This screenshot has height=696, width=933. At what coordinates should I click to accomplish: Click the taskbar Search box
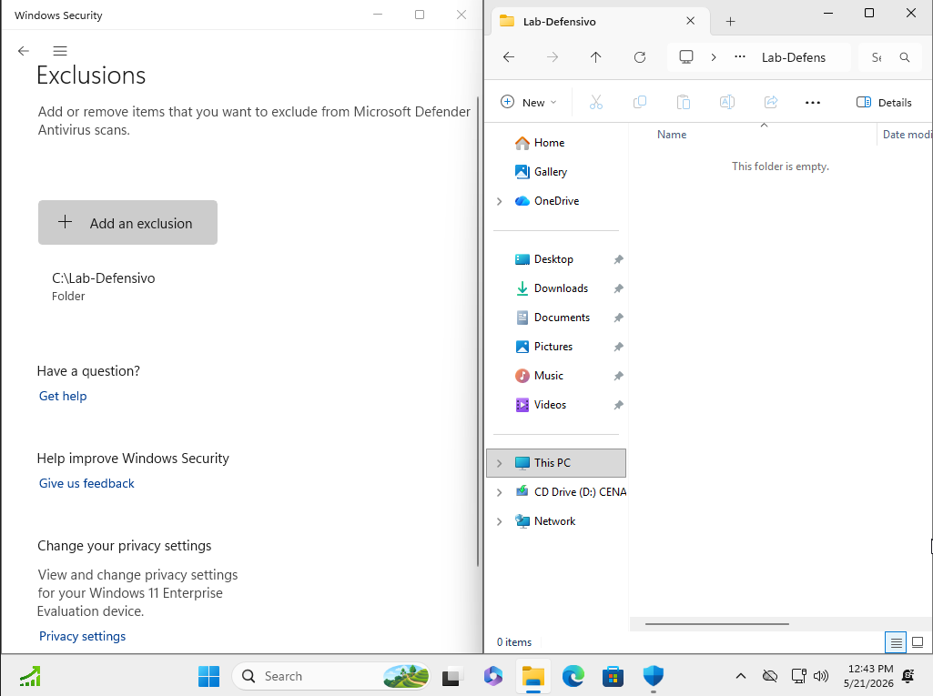coord(330,676)
